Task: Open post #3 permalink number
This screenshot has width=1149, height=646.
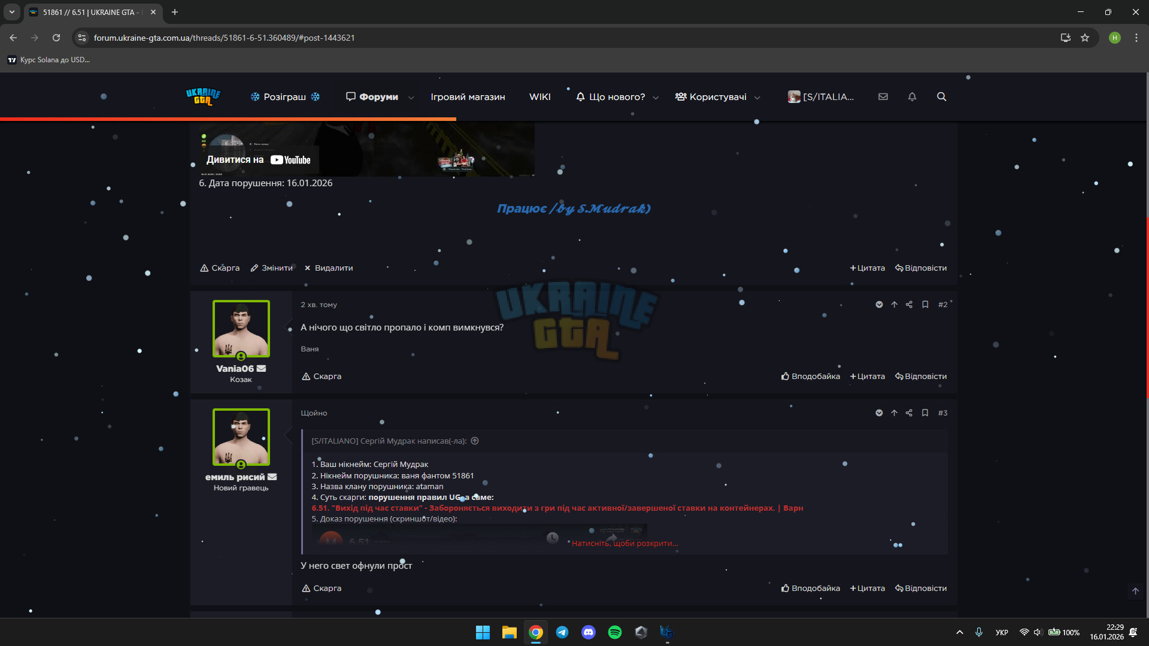Action: point(943,413)
